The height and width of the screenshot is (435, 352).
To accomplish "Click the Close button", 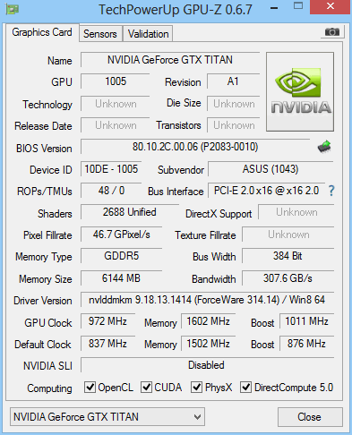I will point(310,417).
